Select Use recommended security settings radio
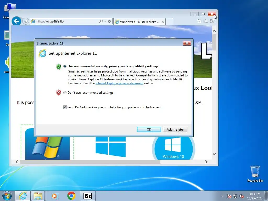This screenshot has height=201, width=268. point(65,66)
